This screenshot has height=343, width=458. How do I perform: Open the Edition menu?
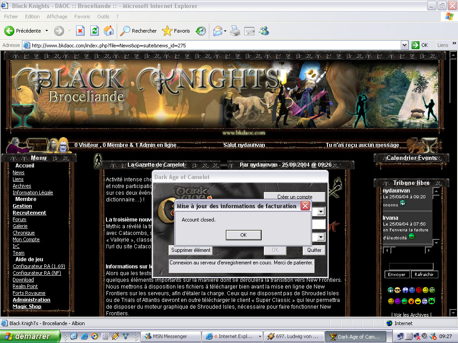32,17
